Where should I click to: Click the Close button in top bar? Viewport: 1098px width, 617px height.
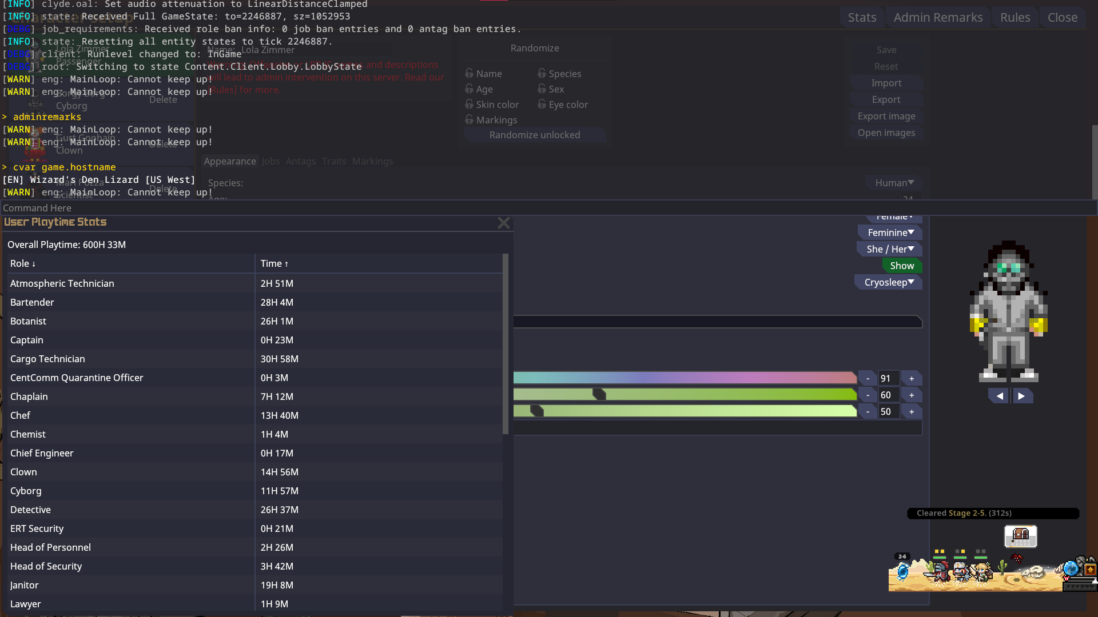pos(1063,18)
